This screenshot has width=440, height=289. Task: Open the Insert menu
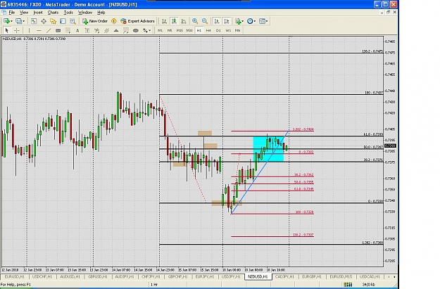tap(38, 13)
